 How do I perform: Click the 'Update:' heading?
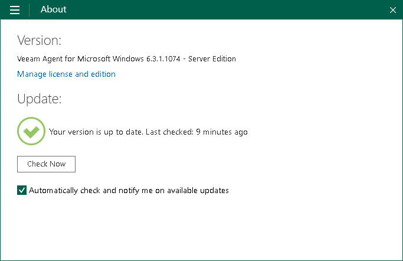point(40,99)
